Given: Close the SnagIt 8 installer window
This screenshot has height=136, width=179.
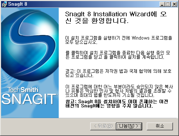Looking at the screenshot, I should pyautogui.click(x=174, y=4).
